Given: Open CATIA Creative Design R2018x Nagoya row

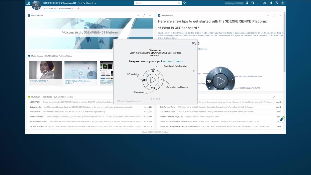Looking at the screenshot, I should coord(221,127).
